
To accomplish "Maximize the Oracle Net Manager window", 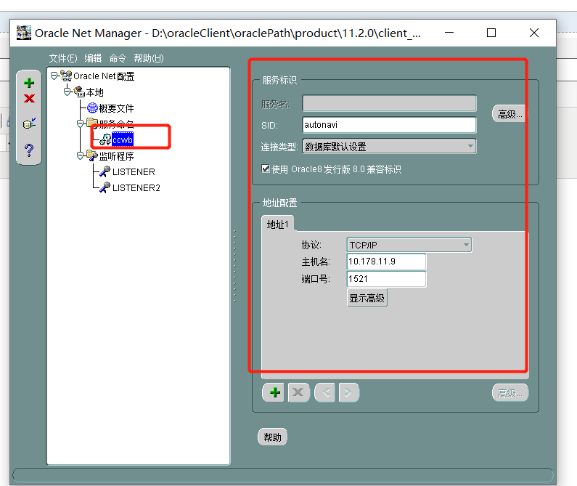I will [491, 33].
